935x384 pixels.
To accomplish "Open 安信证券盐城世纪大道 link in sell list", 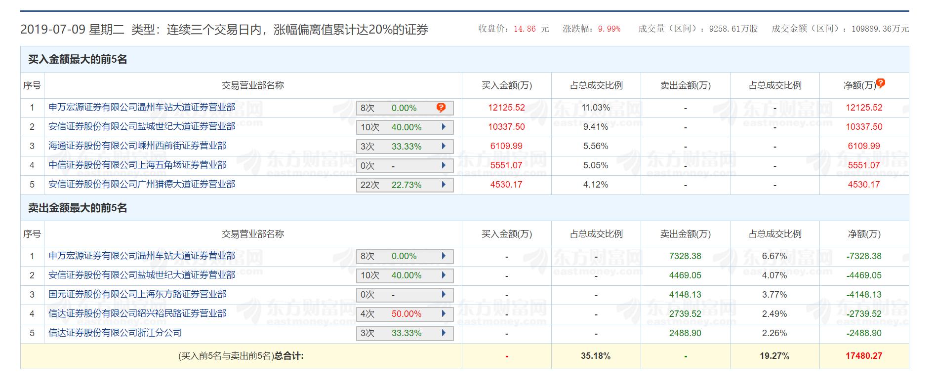I will click(x=142, y=275).
